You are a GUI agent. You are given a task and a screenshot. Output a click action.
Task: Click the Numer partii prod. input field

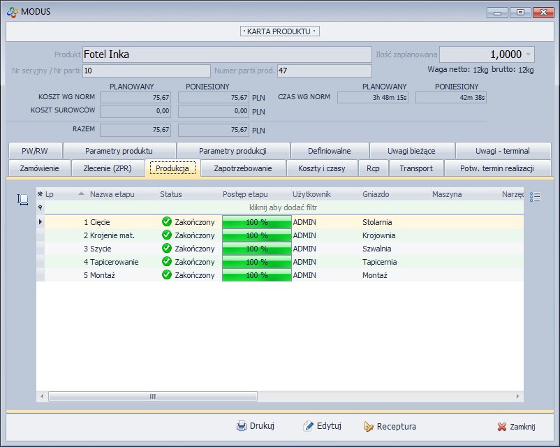[324, 71]
